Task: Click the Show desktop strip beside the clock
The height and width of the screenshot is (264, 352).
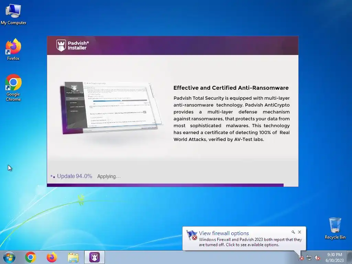Action: click(350, 257)
